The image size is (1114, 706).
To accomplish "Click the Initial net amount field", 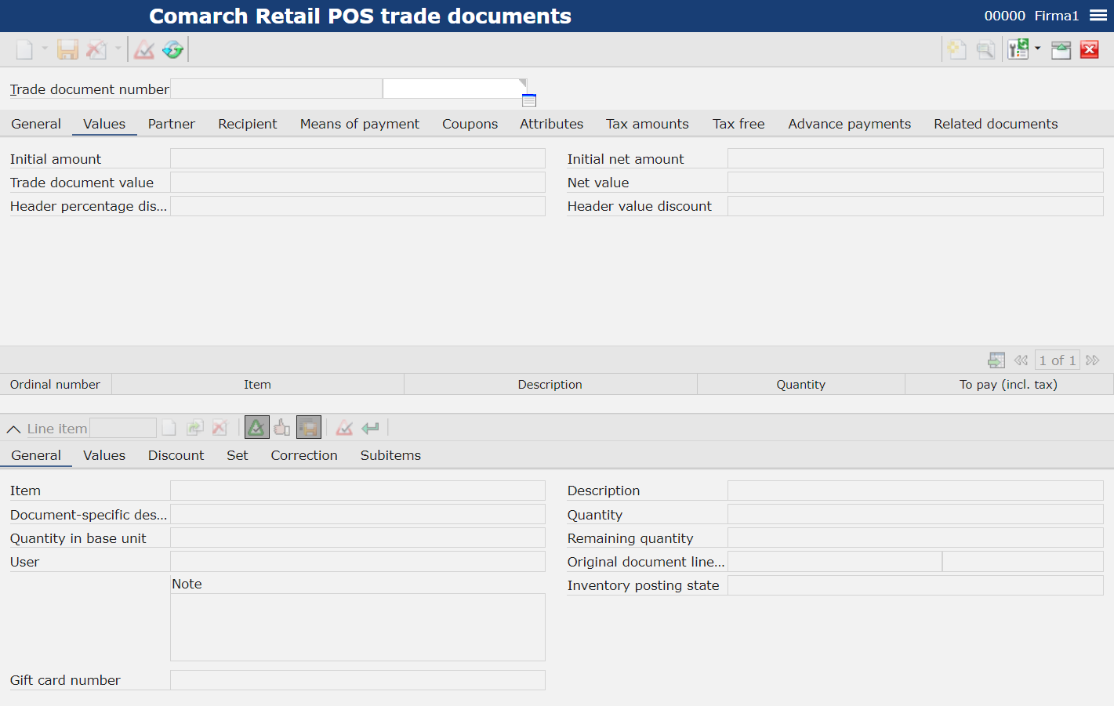I will click(x=916, y=158).
